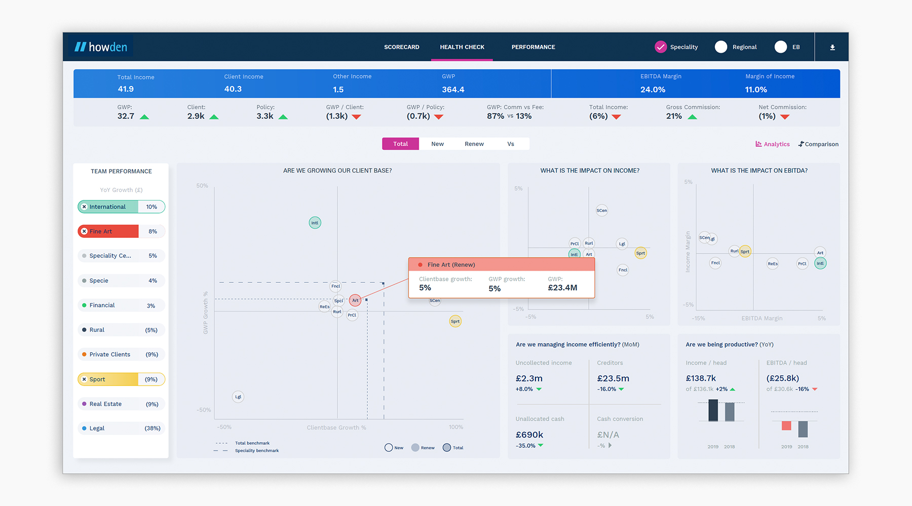The height and width of the screenshot is (506, 912).
Task: Toggle the Regional filter
Action: click(x=721, y=47)
